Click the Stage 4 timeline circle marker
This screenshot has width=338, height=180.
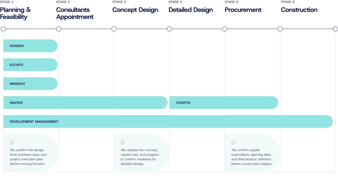(x=169, y=29)
